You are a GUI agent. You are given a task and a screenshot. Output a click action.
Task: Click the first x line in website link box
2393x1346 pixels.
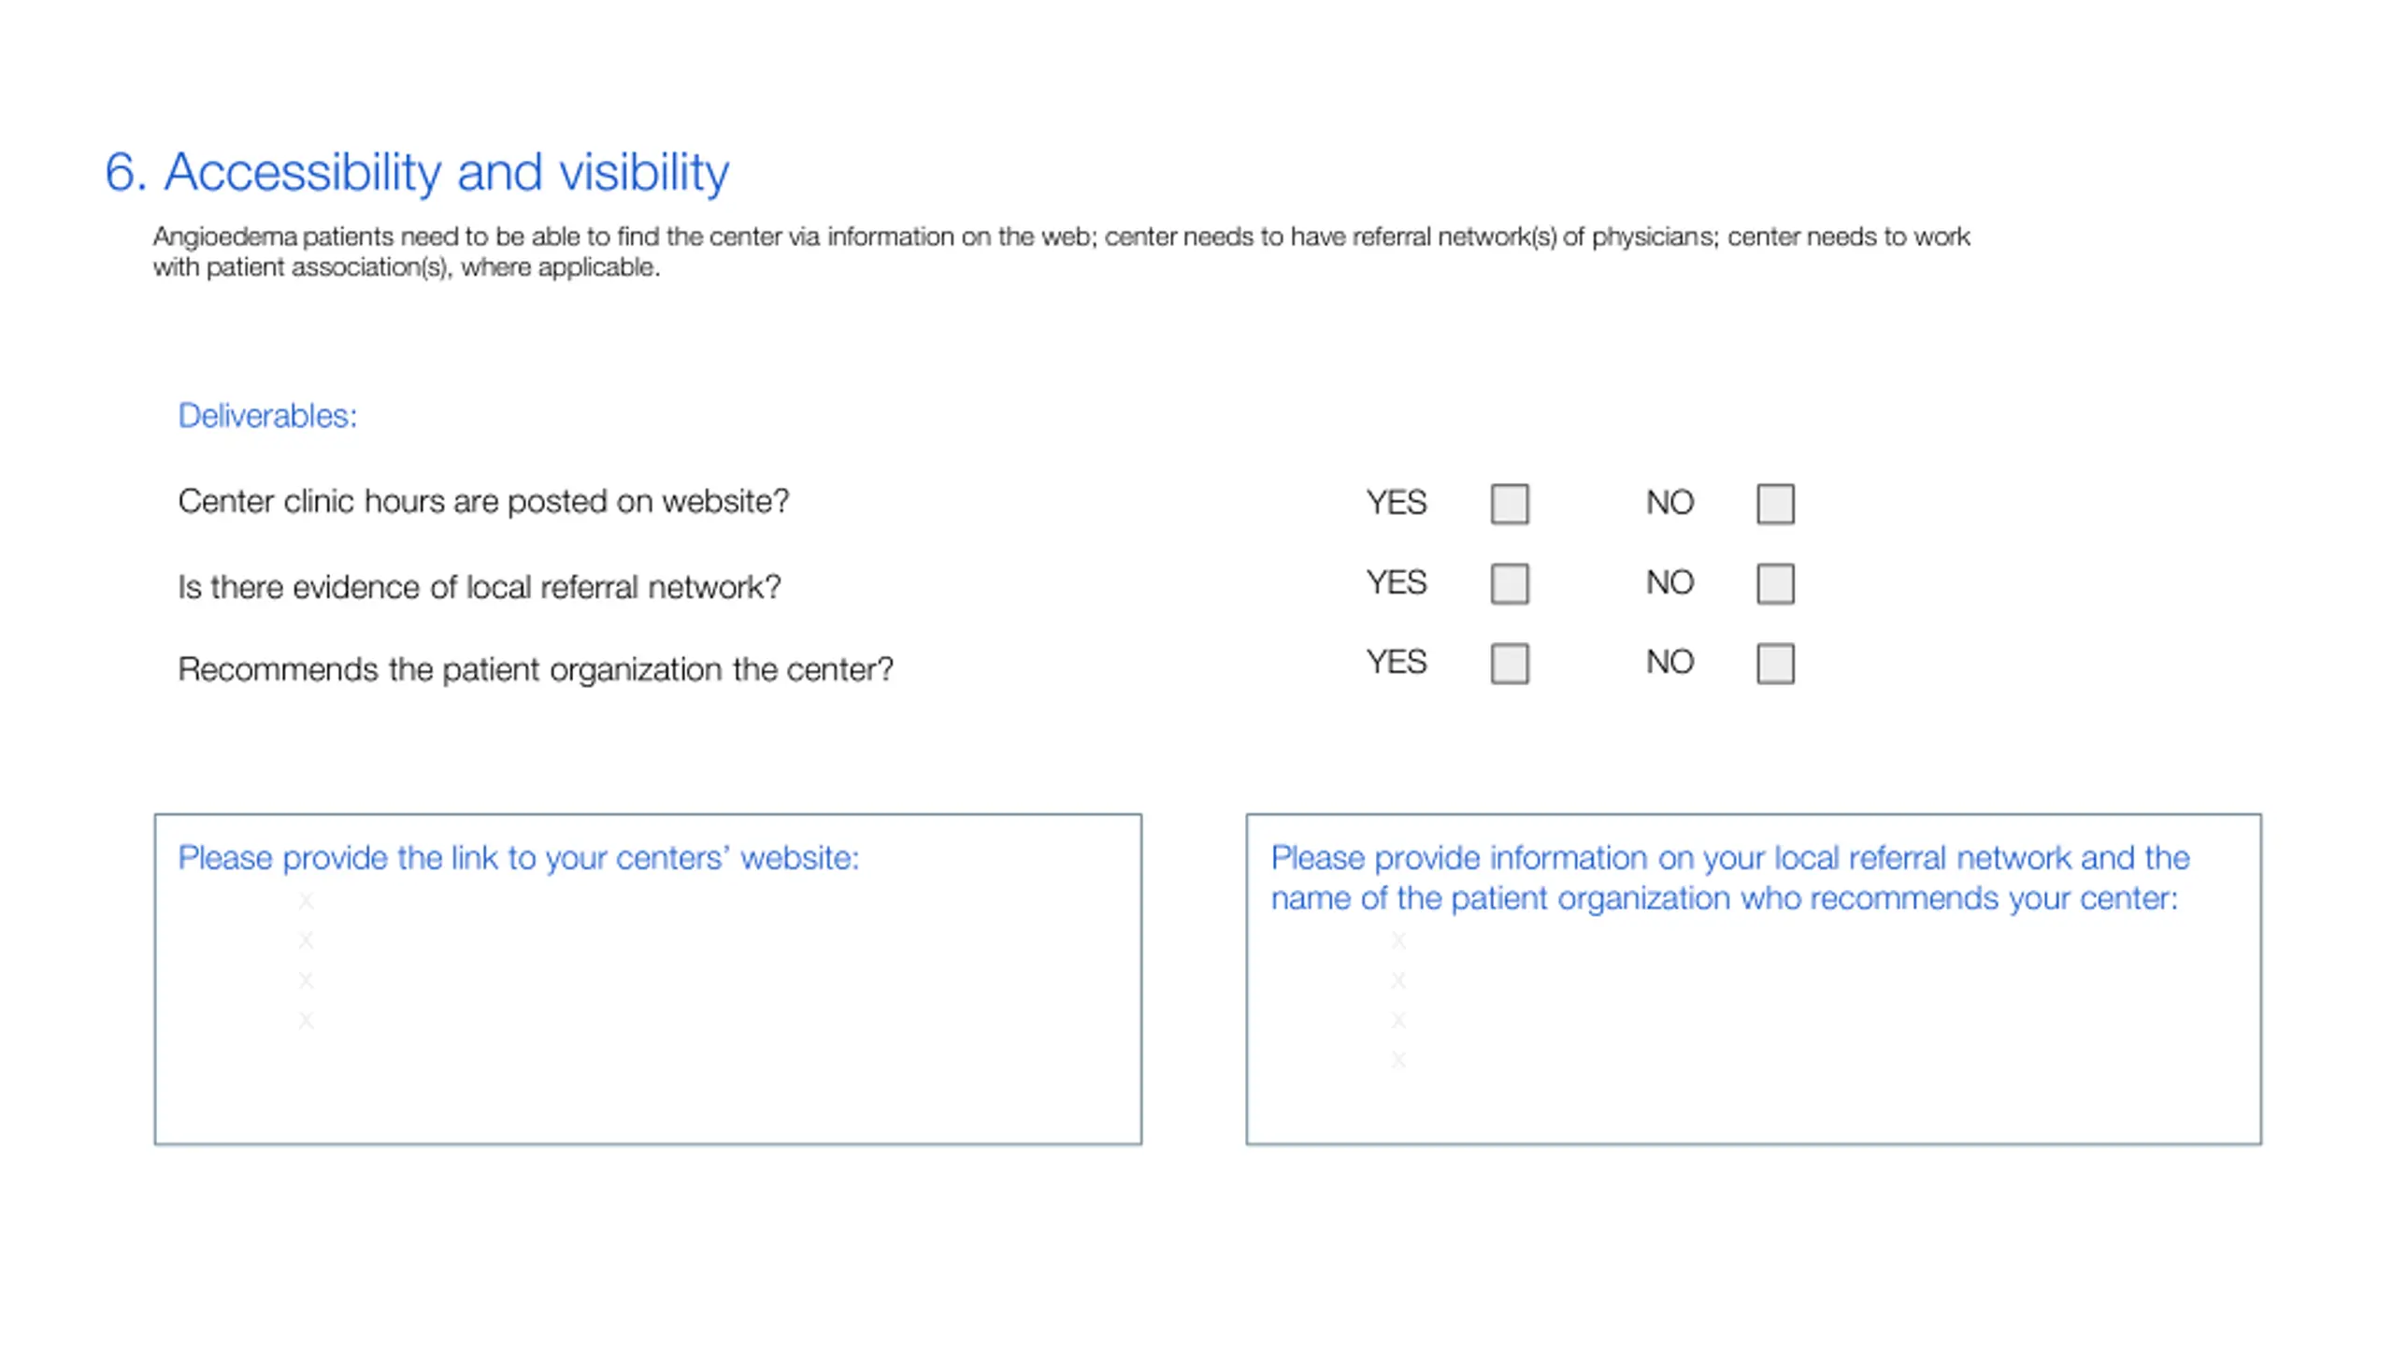click(x=306, y=901)
